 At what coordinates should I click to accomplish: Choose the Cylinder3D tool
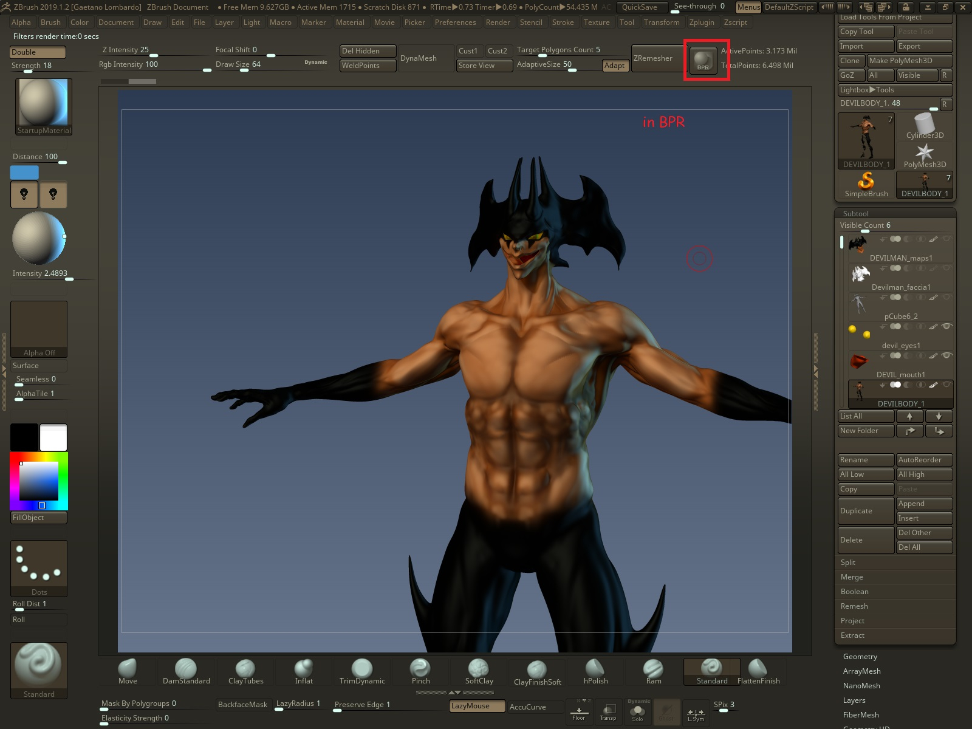point(925,127)
